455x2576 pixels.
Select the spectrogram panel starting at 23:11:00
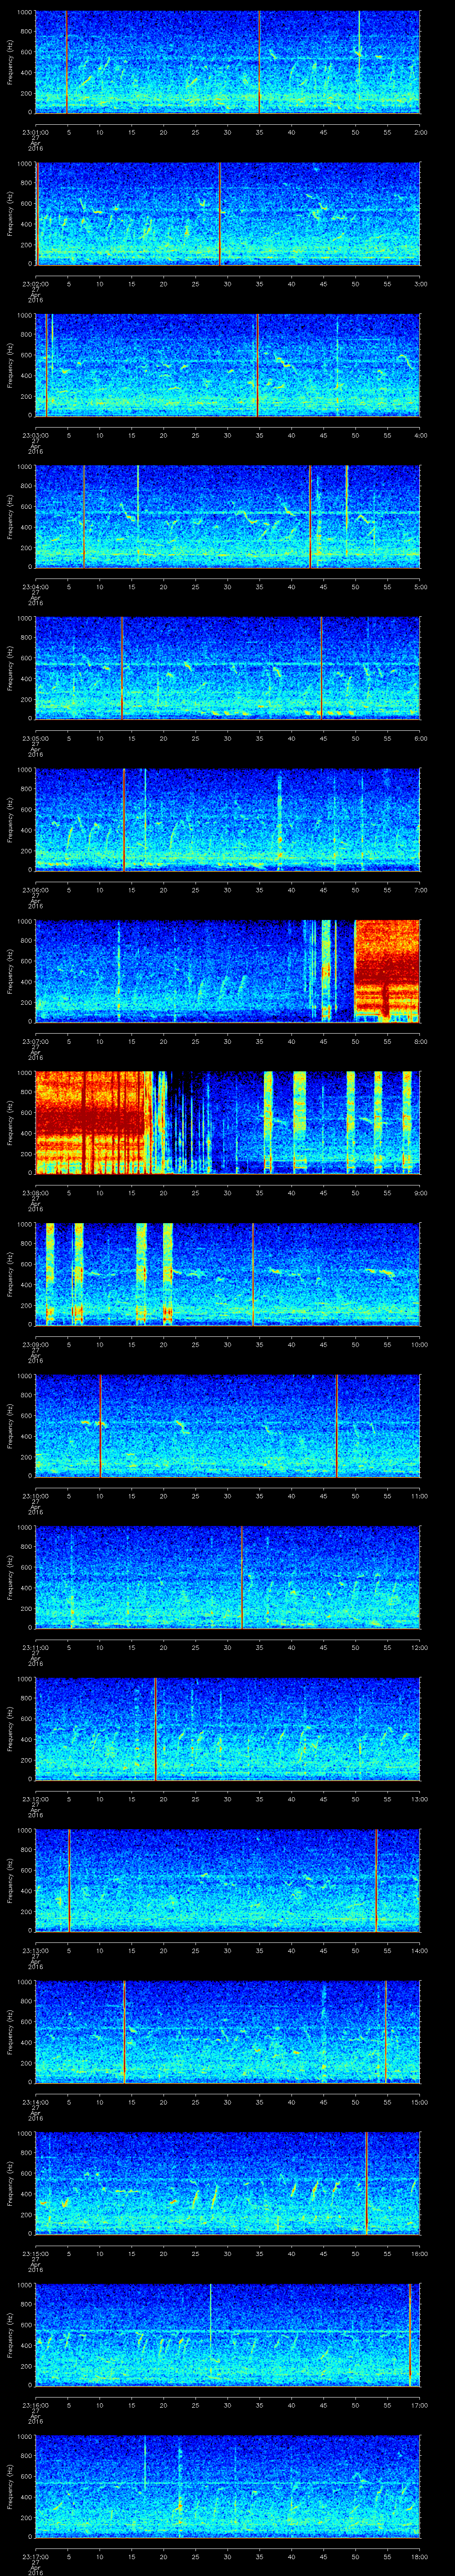point(228,1577)
